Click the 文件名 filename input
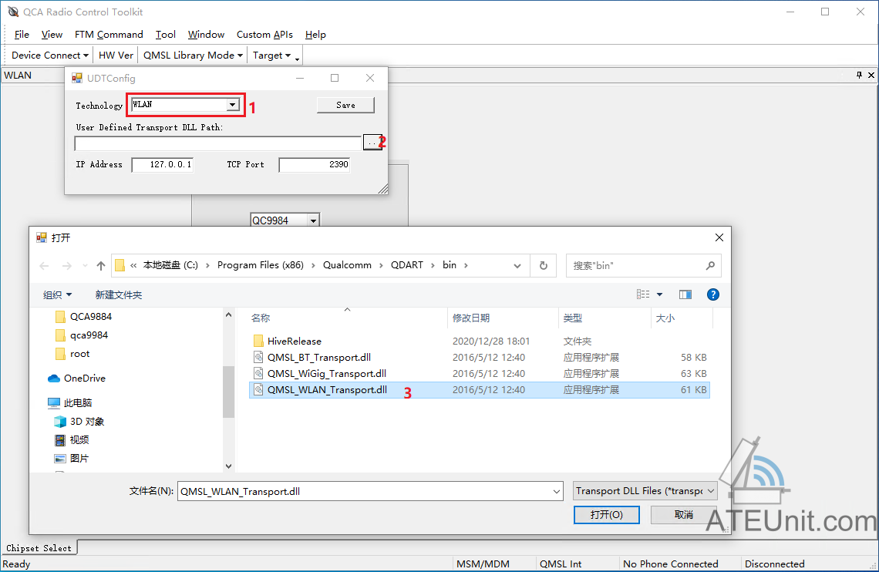Viewport: 879px width, 572px height. [370, 491]
